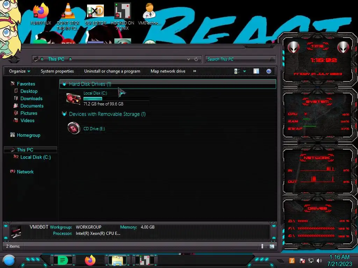358x268 pixels.
Task: Select This PC in the navigation pane
Action: [x=25, y=150]
